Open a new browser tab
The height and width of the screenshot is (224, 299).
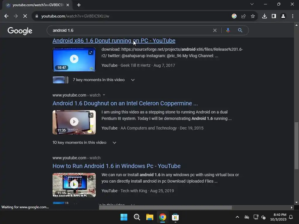point(79,5)
